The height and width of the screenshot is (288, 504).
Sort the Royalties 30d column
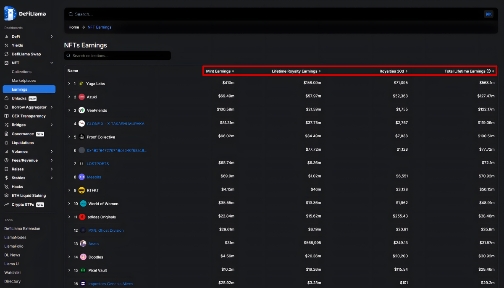pos(392,71)
